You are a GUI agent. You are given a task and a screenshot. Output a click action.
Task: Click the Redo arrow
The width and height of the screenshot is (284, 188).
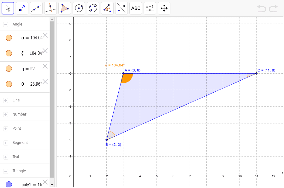pos(273,9)
